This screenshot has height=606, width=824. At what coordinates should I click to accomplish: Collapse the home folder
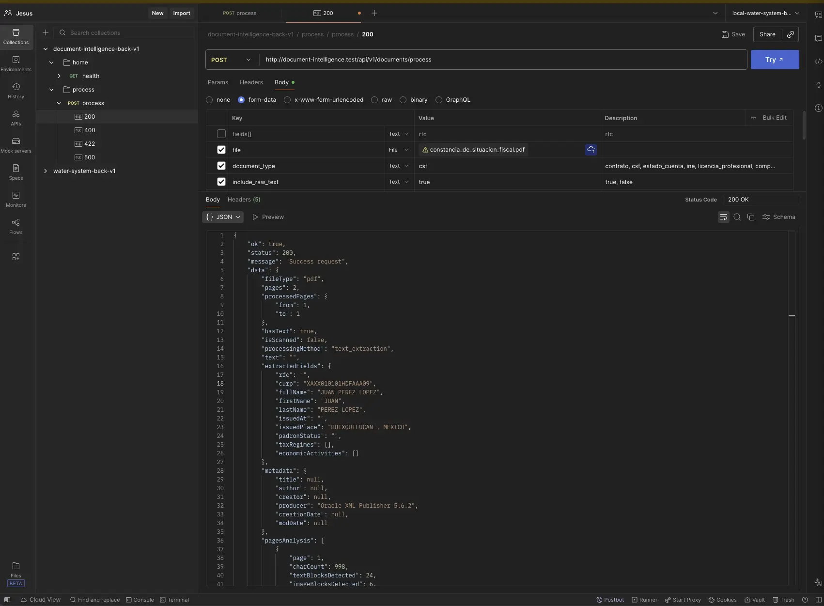click(x=51, y=62)
